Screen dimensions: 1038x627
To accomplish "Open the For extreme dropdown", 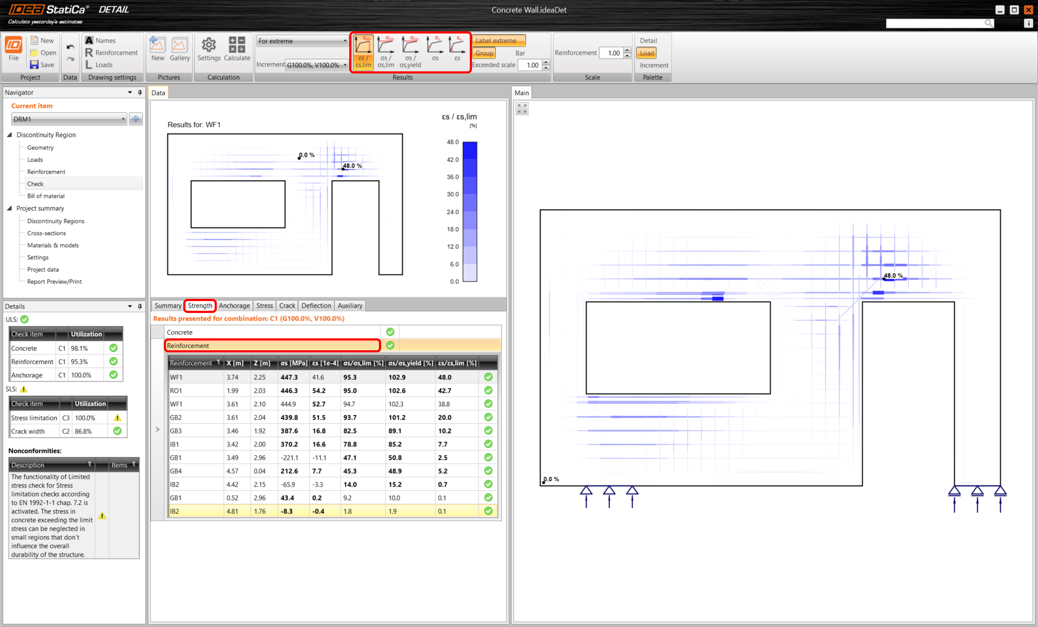I will 302,41.
